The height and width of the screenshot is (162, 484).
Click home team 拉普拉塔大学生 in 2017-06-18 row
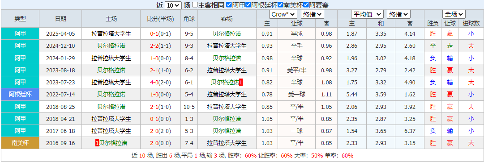coord(111,131)
